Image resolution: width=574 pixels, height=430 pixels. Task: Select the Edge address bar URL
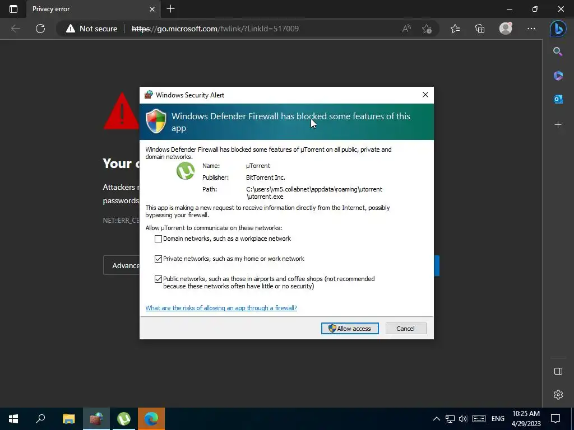point(215,29)
